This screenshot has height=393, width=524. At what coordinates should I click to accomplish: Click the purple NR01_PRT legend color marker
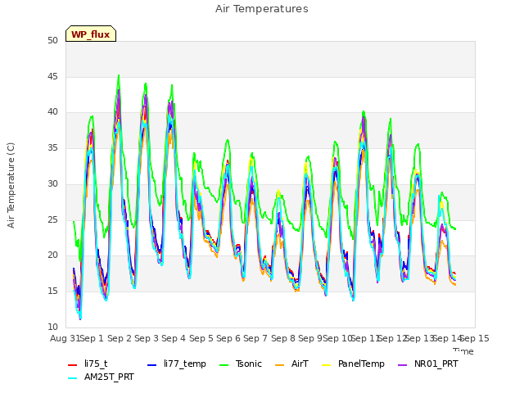coord(403,364)
